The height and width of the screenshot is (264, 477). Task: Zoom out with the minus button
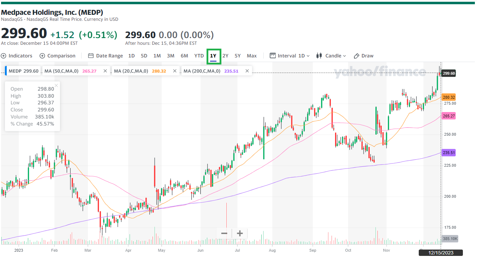click(x=224, y=233)
